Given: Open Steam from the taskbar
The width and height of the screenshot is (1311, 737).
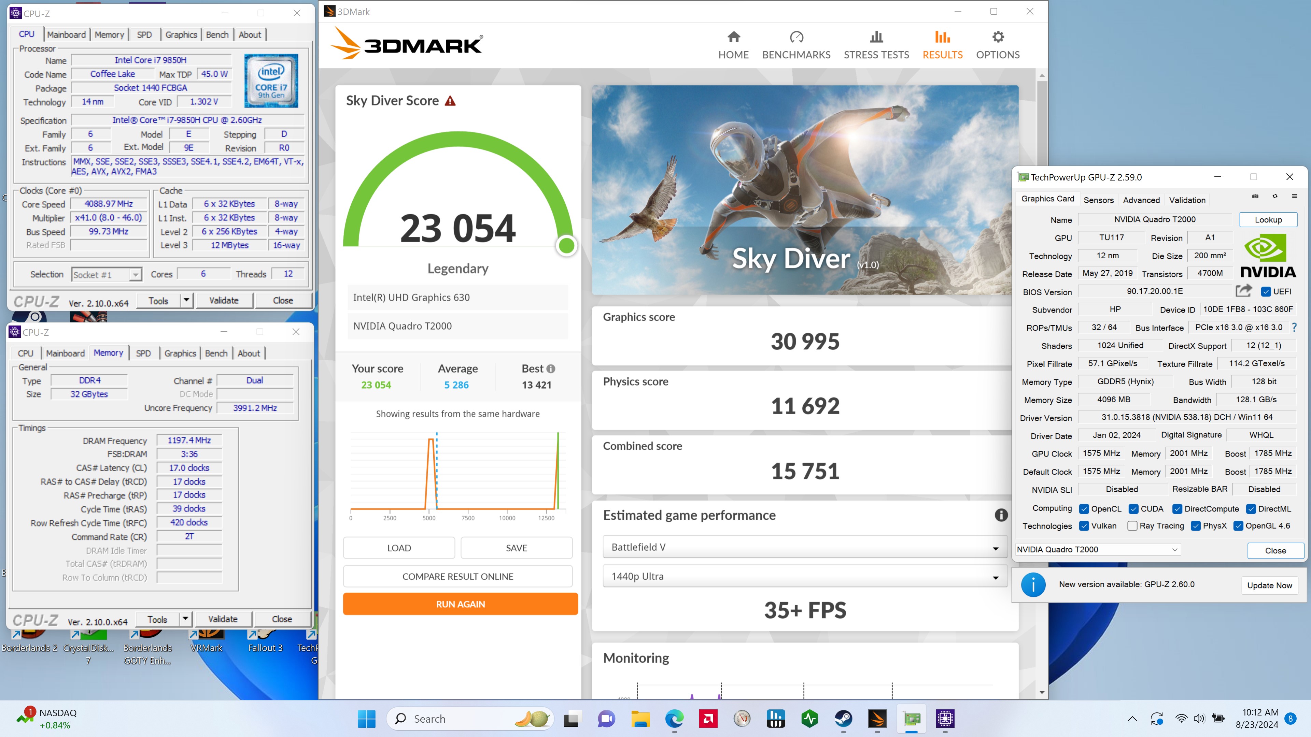Looking at the screenshot, I should (x=843, y=719).
